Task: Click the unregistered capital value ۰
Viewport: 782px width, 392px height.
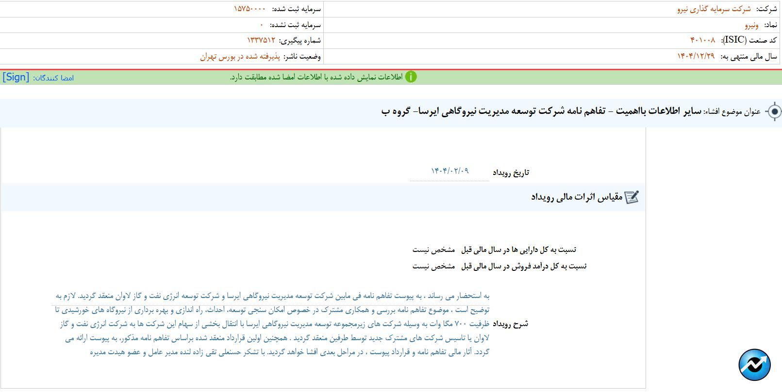Action: point(262,25)
